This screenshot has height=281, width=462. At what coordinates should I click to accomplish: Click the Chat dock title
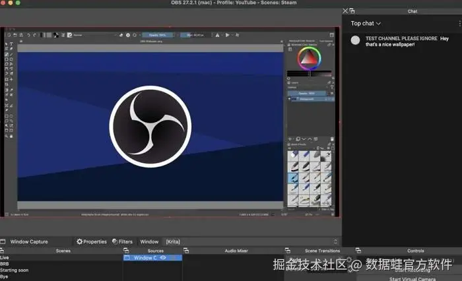click(x=412, y=11)
